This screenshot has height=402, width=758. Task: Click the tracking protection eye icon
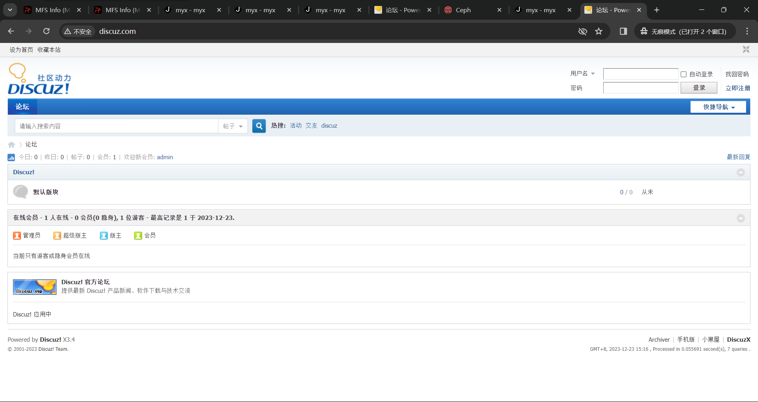pyautogui.click(x=583, y=31)
